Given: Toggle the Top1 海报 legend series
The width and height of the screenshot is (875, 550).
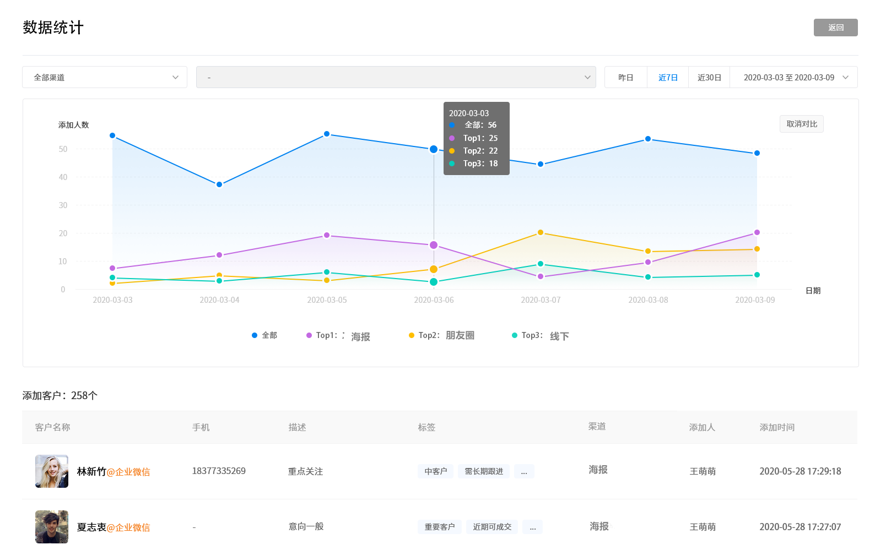Looking at the screenshot, I should [338, 336].
